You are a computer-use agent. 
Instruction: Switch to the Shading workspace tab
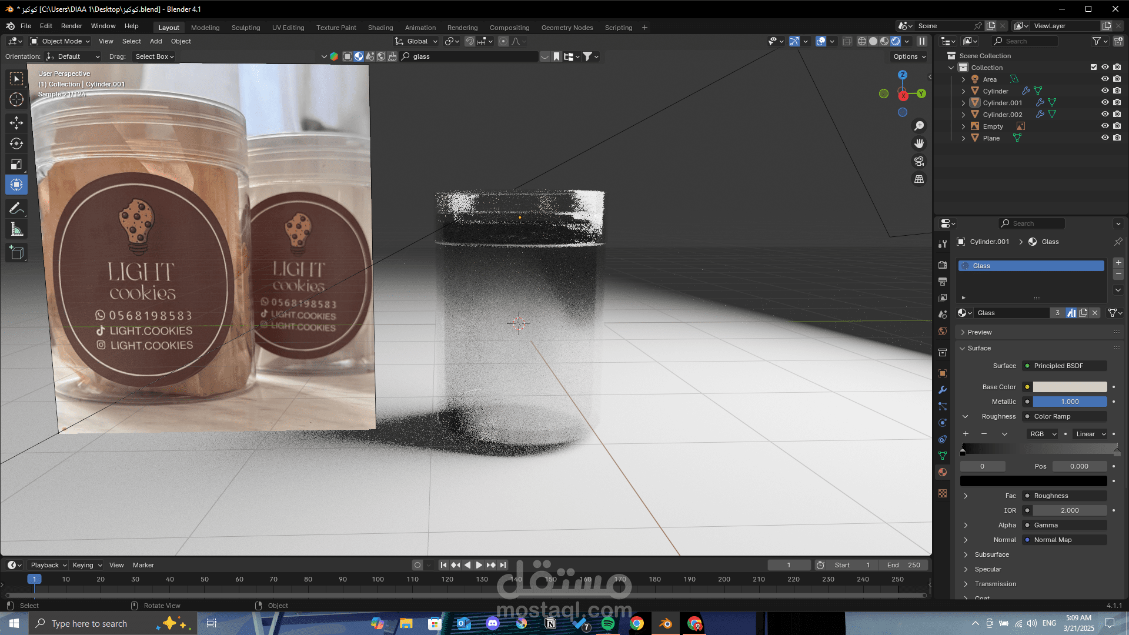point(380,28)
